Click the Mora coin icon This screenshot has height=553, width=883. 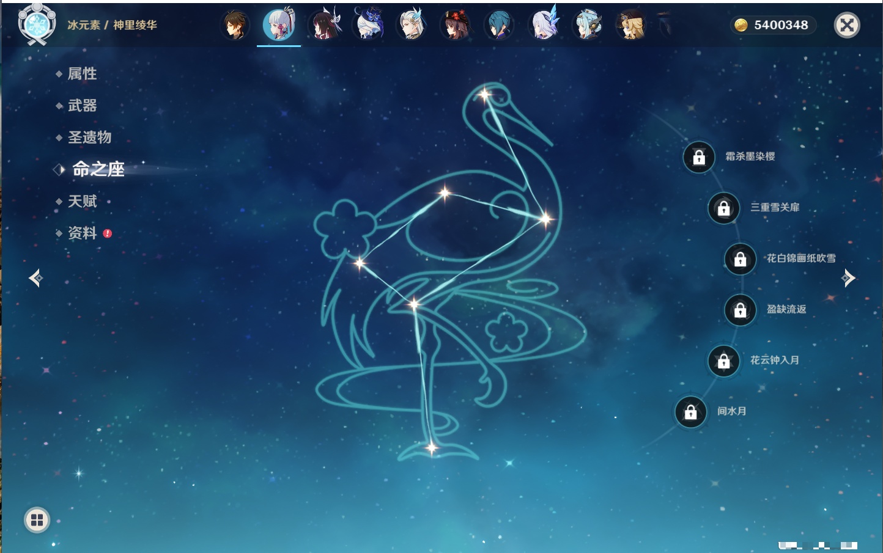tap(741, 25)
